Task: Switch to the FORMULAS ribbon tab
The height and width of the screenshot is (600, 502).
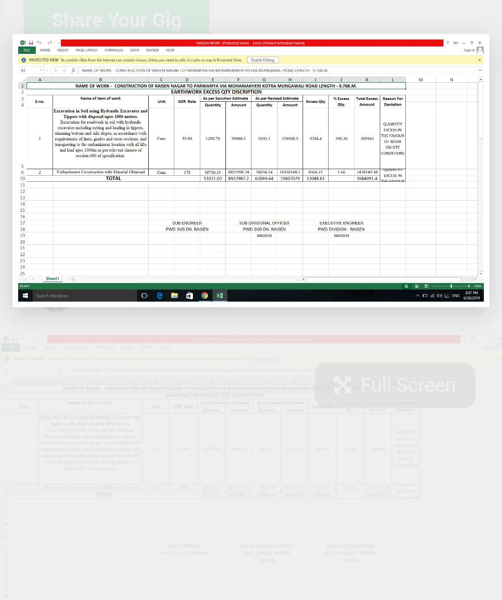Action: [114, 50]
